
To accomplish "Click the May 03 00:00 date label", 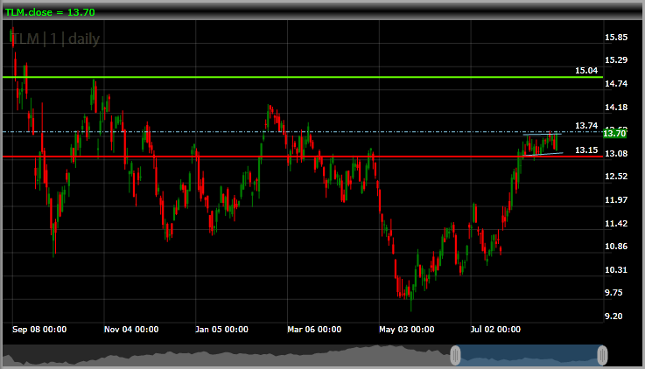I will (x=406, y=330).
